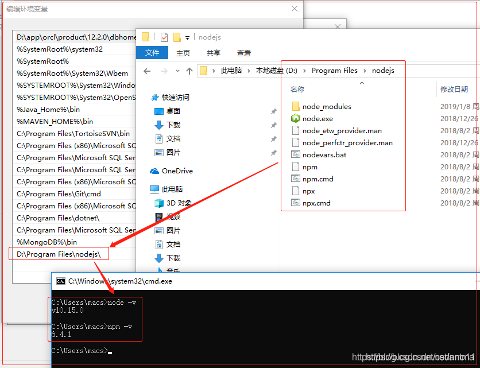
Task: Select the C:\Program Files\Git\cmd entry
Action: (75, 194)
